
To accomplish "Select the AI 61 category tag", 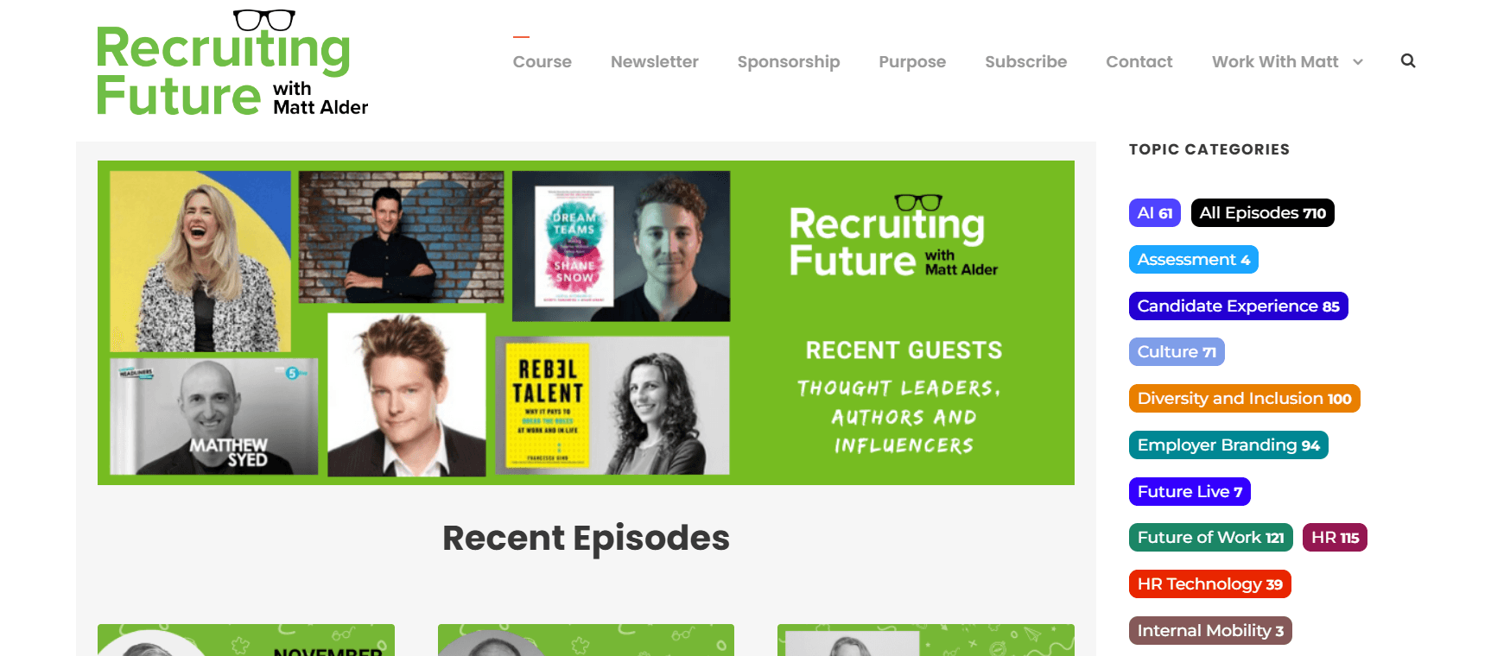I will tap(1154, 213).
